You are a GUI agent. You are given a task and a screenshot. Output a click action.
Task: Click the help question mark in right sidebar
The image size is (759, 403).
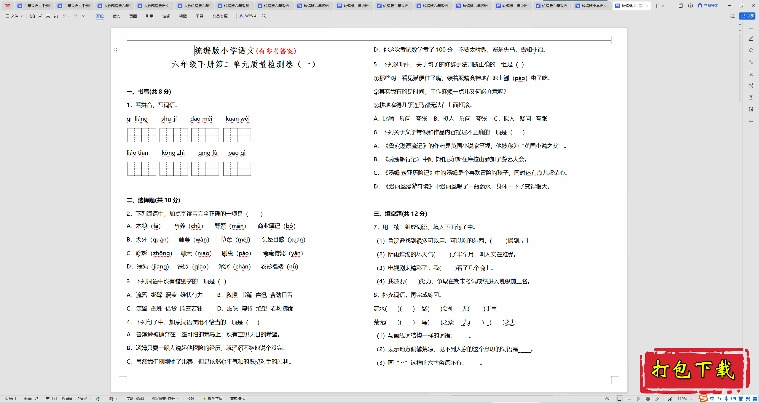[x=751, y=97]
